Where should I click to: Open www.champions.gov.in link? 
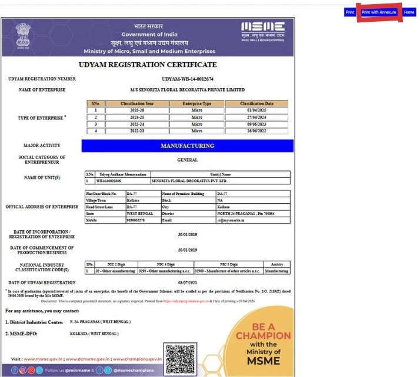tap(137, 359)
